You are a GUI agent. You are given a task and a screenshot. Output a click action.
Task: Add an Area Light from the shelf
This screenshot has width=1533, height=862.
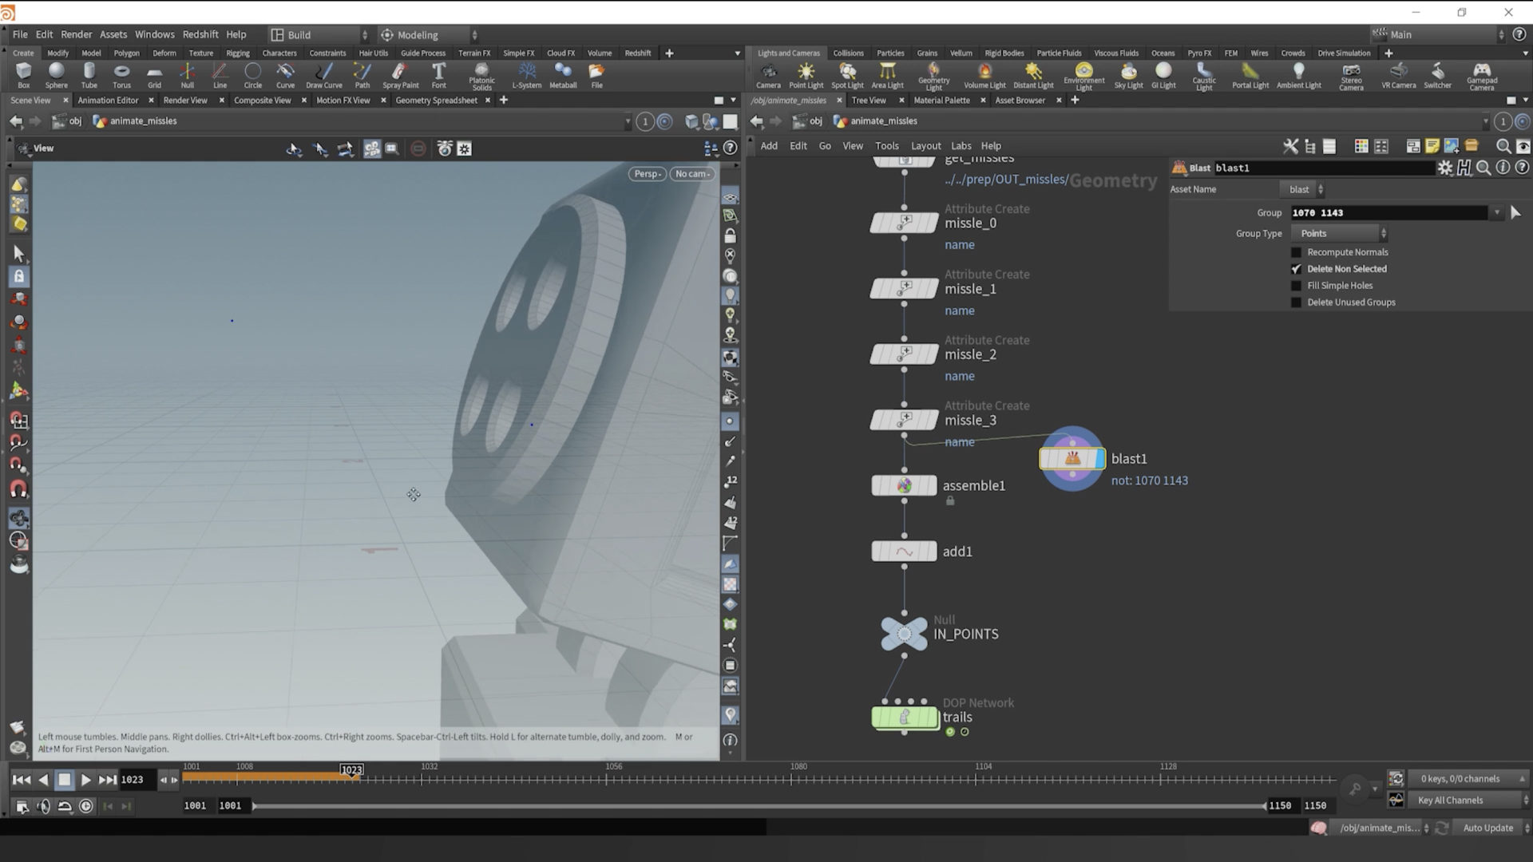[x=887, y=76]
